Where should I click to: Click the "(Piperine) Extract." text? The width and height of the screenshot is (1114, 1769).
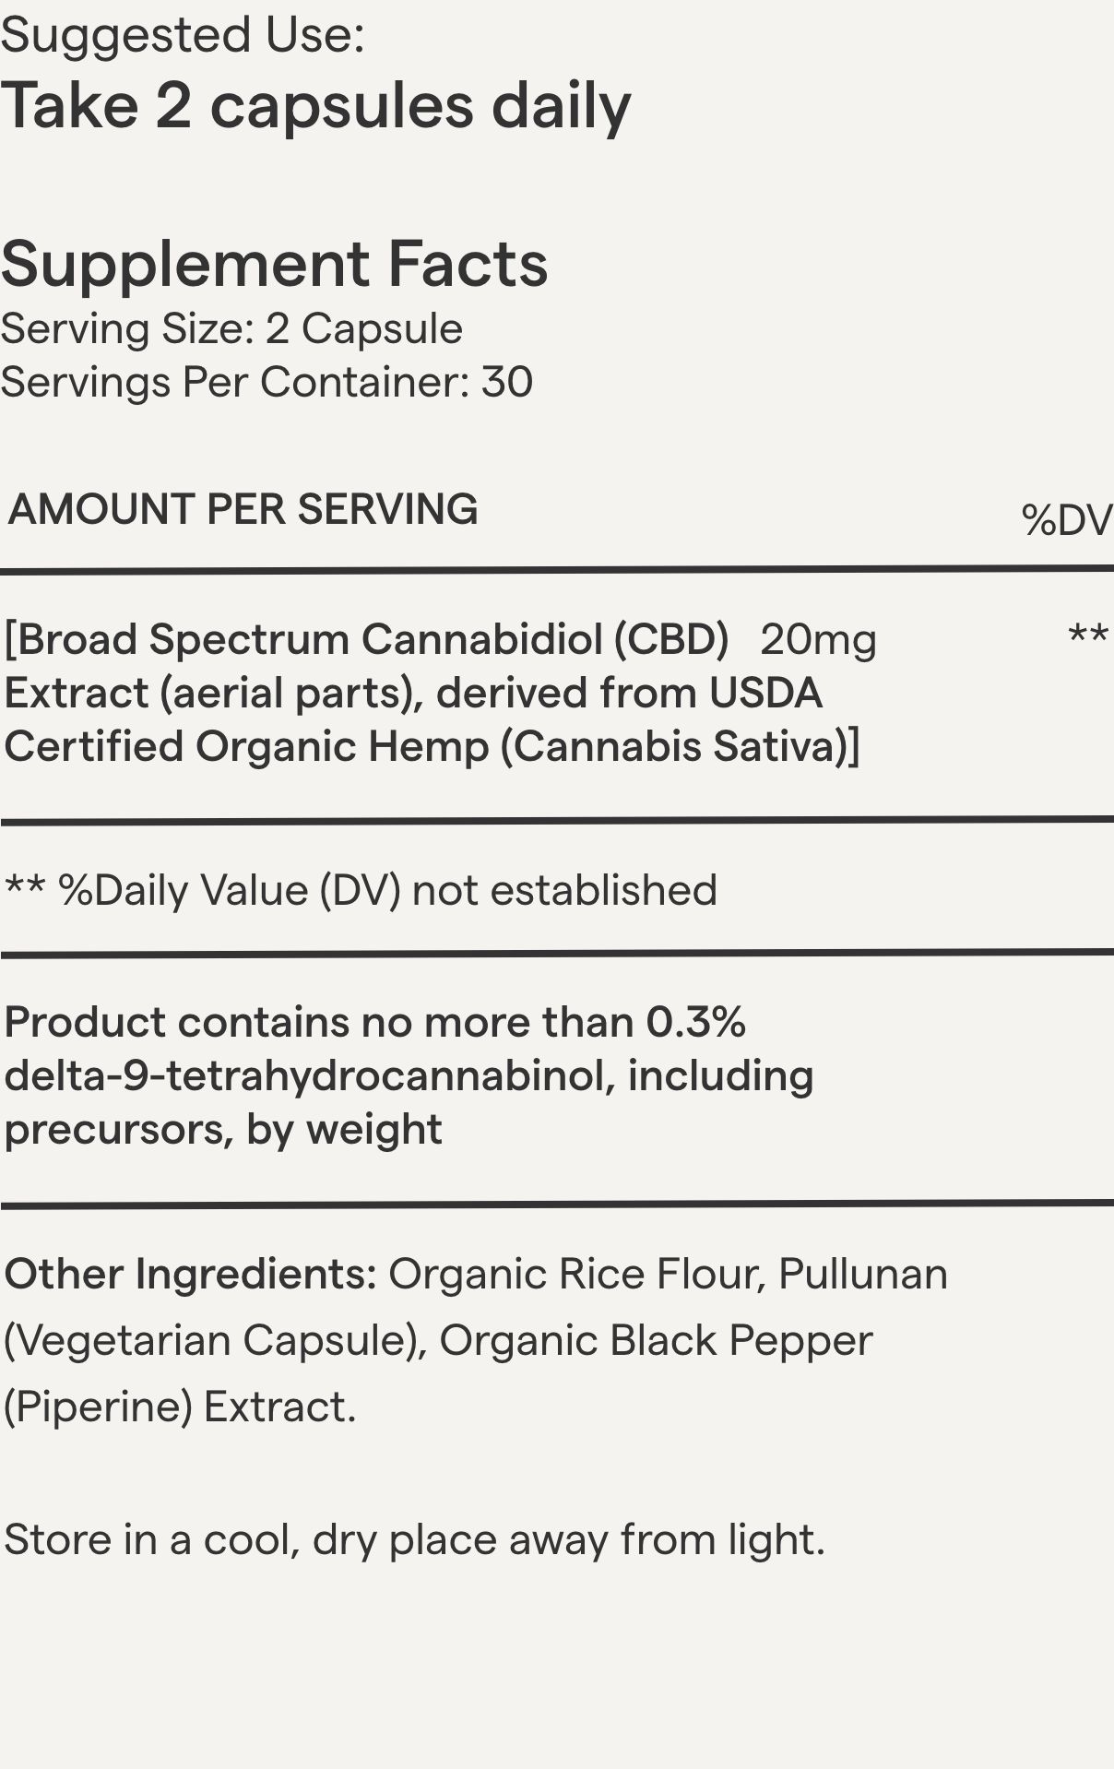click(180, 1407)
